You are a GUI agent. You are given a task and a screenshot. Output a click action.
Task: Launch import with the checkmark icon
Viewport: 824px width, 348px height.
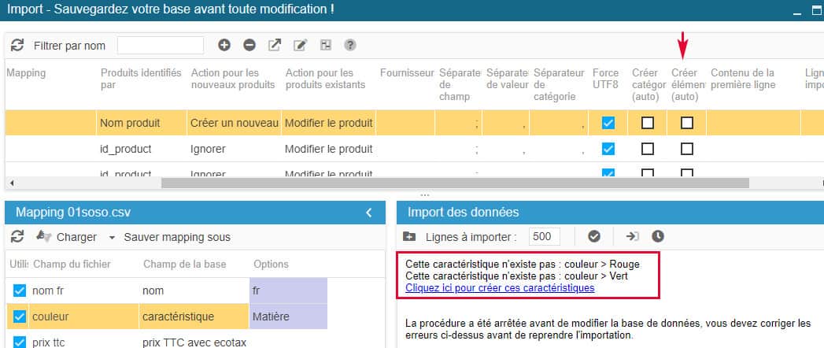point(594,236)
